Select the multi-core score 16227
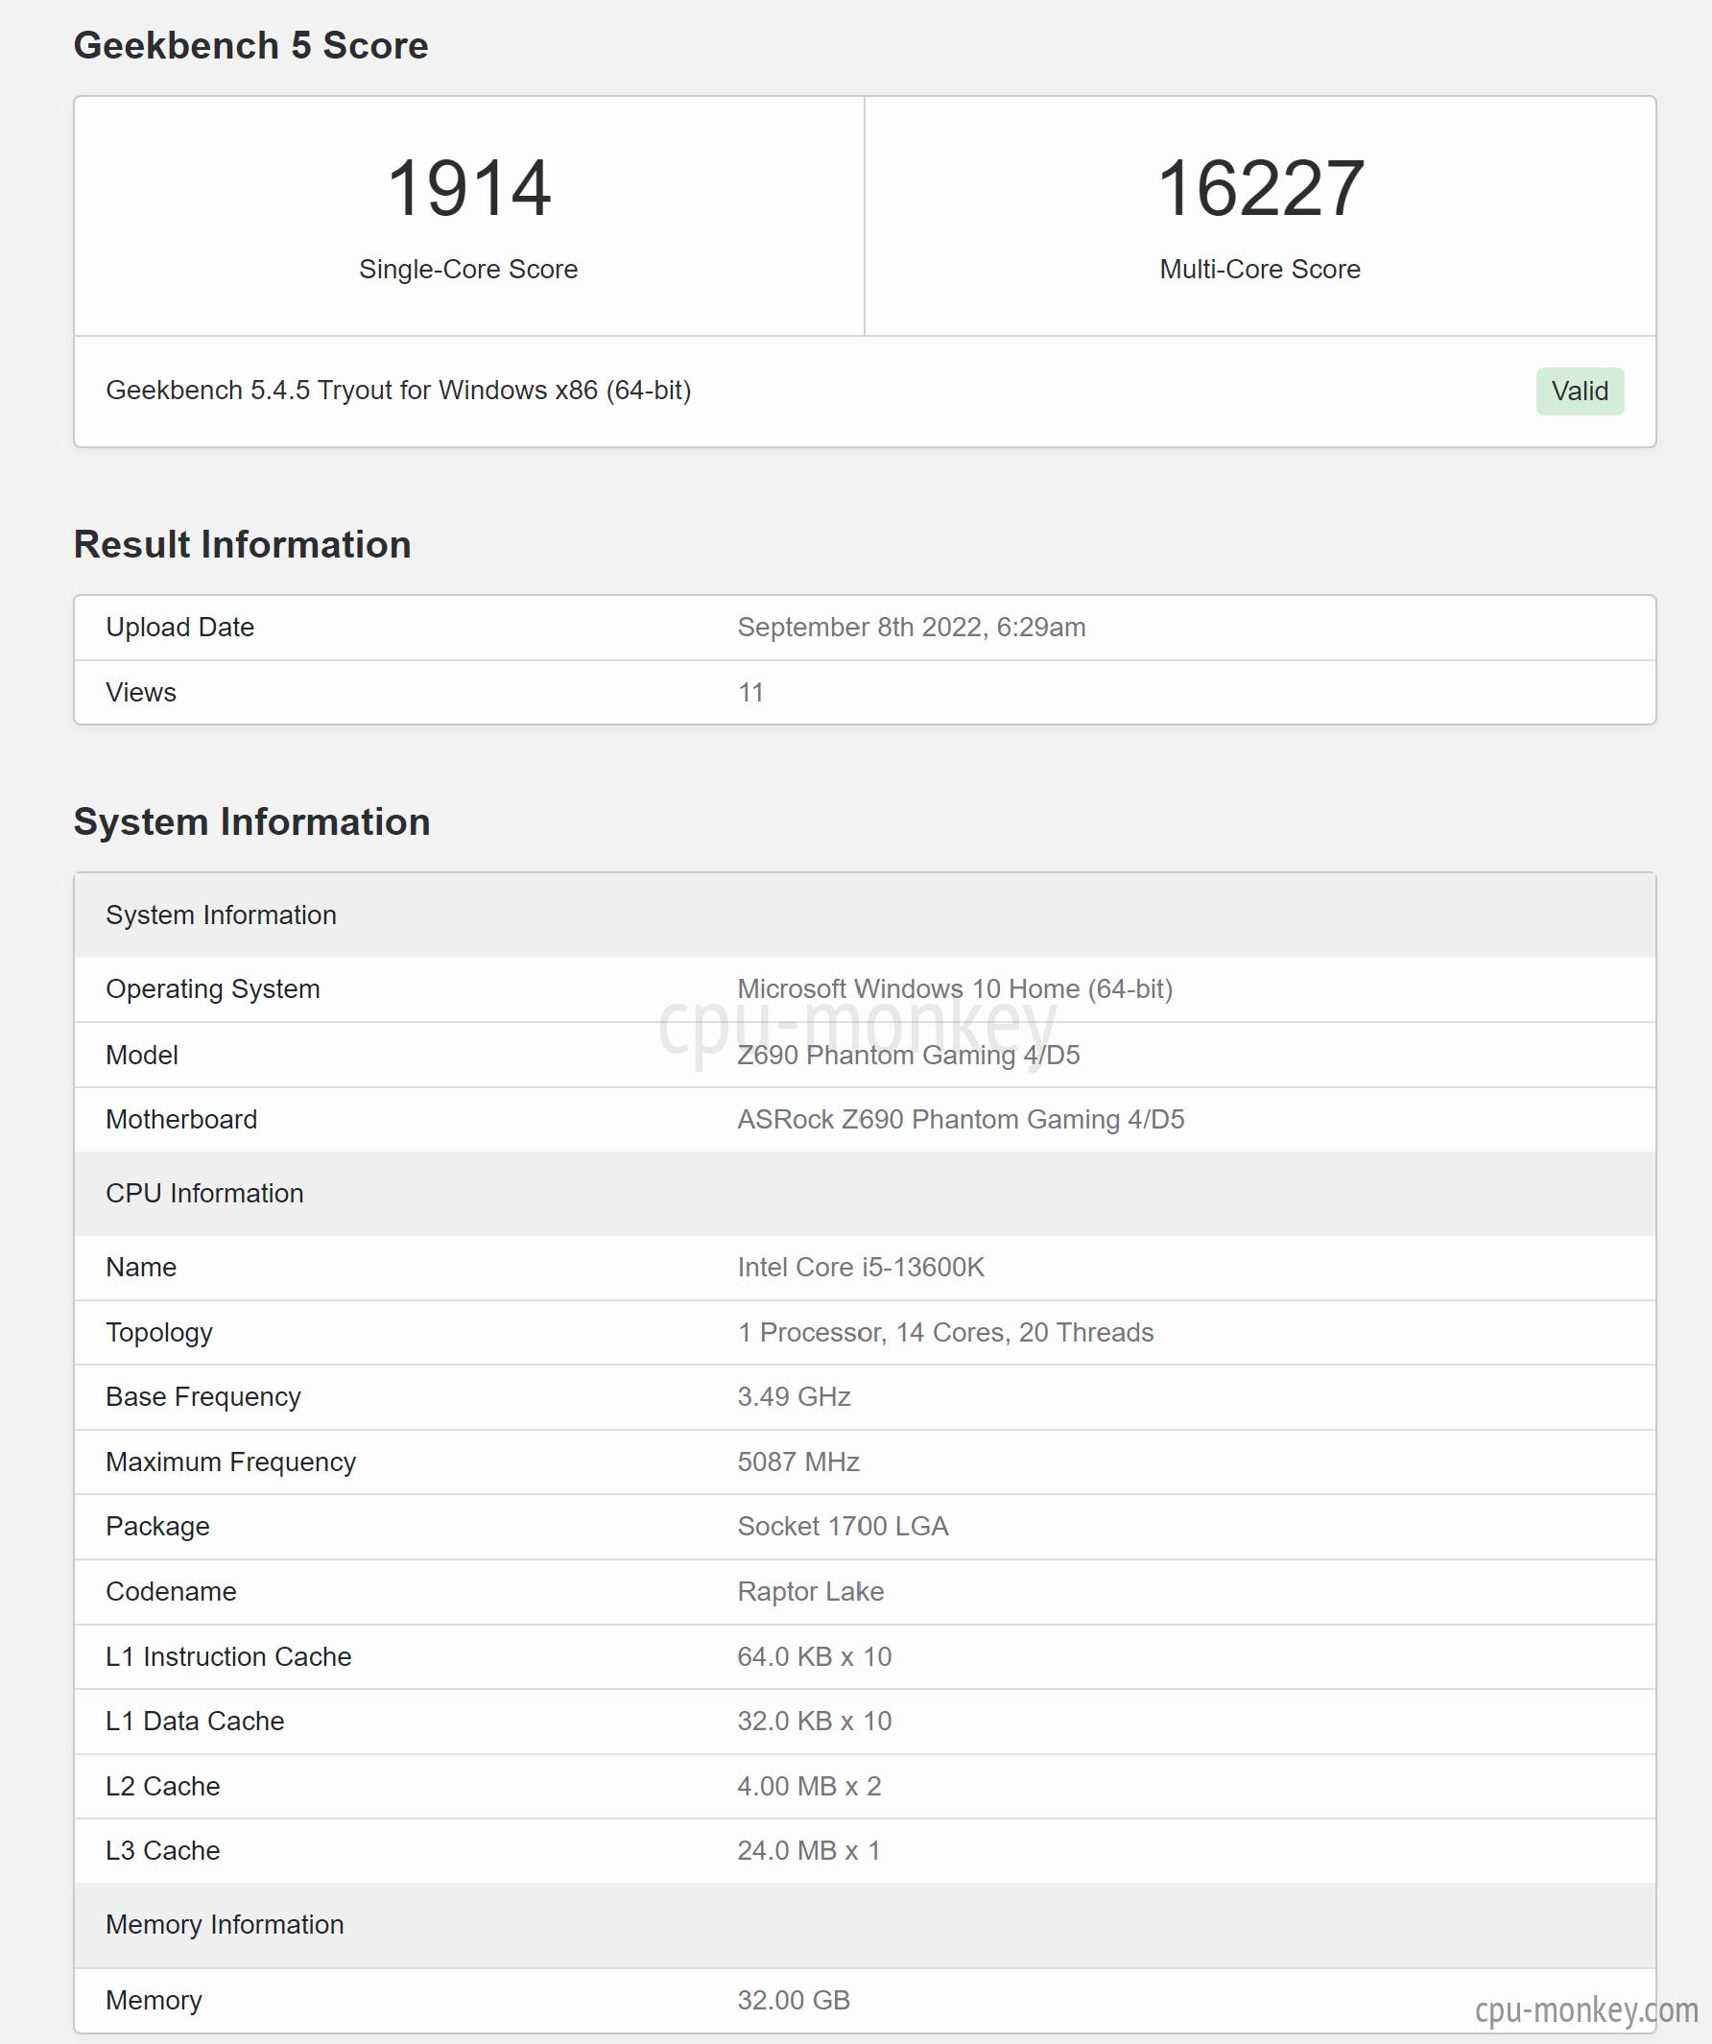The width and height of the screenshot is (1712, 2044). coord(1259,188)
